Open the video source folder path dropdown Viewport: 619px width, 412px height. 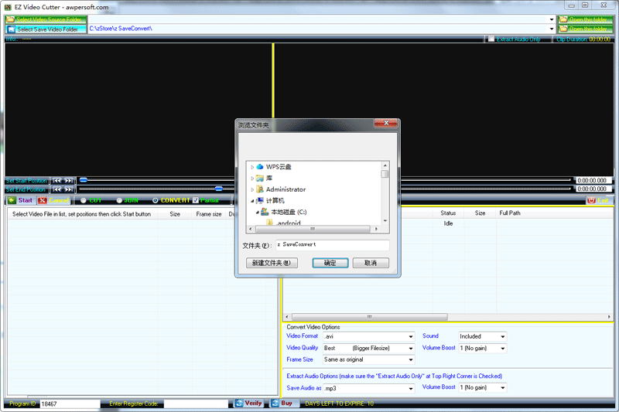(x=552, y=19)
